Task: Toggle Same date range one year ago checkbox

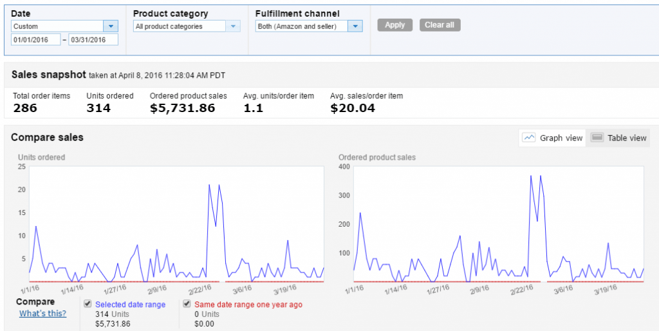Action: pyautogui.click(x=187, y=304)
